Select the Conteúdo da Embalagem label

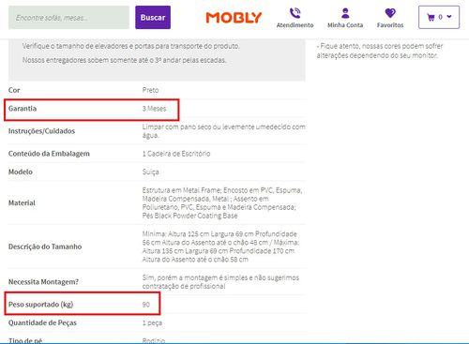pos(49,154)
